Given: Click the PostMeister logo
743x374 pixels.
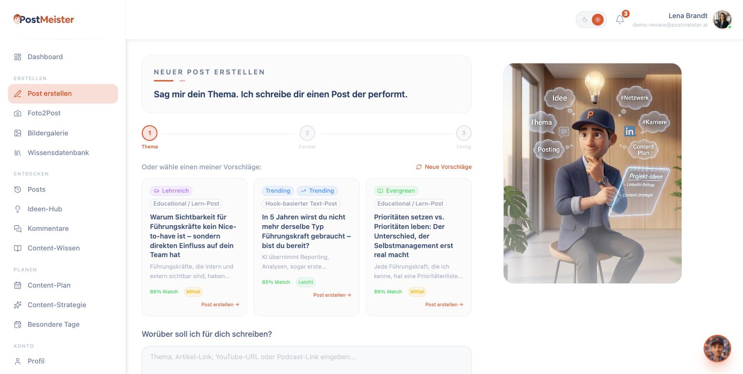Looking at the screenshot, I should (x=43, y=20).
